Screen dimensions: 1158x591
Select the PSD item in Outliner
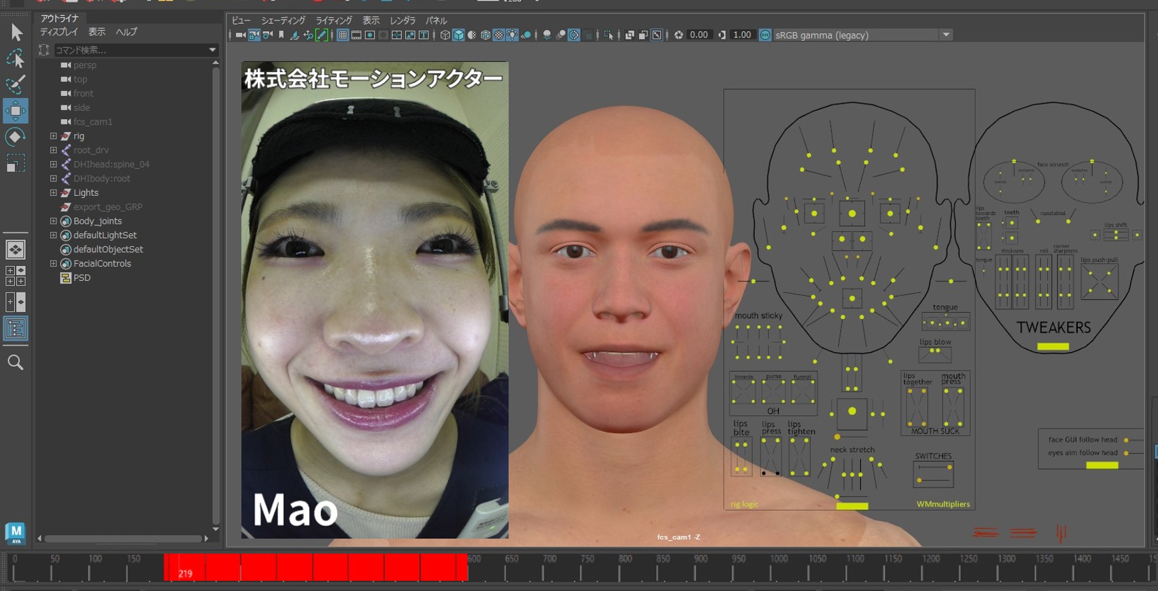(82, 277)
